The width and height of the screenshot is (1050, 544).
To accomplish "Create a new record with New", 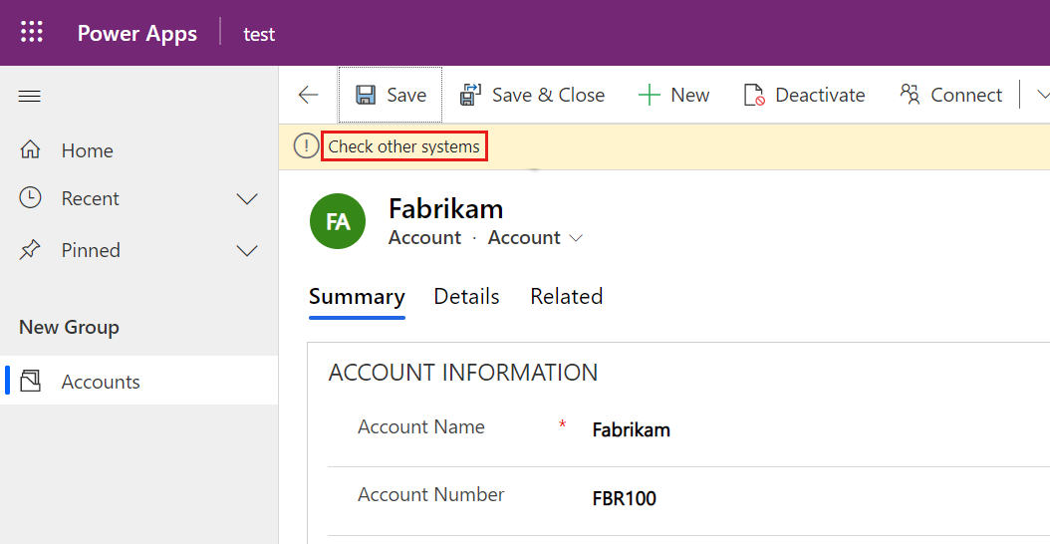I will click(674, 95).
